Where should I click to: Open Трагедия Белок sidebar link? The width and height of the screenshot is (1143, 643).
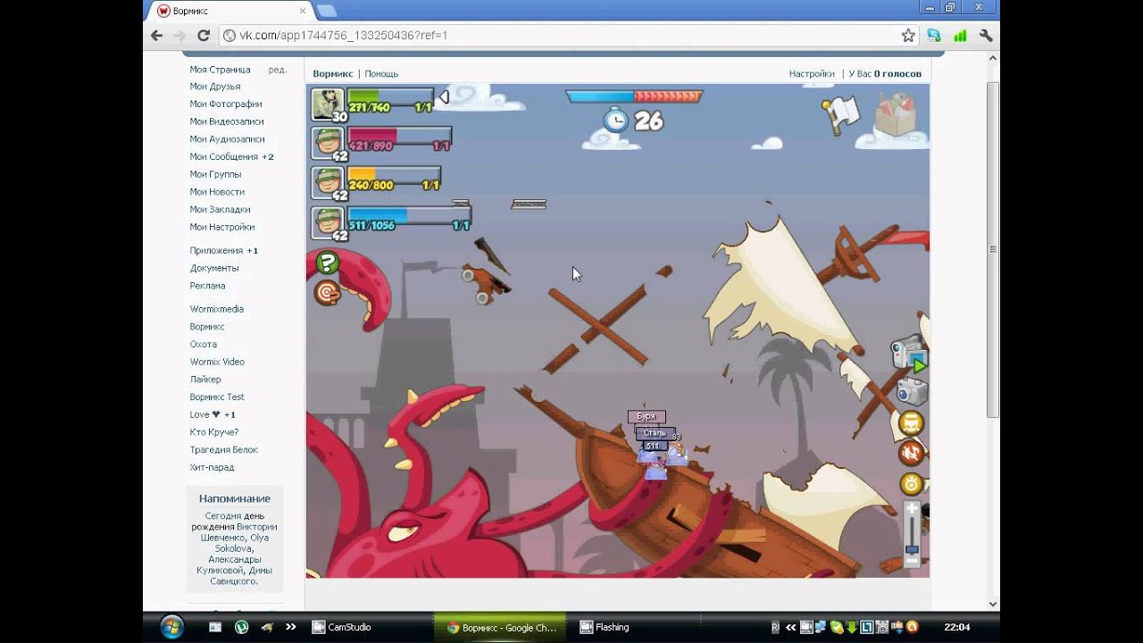(x=224, y=449)
